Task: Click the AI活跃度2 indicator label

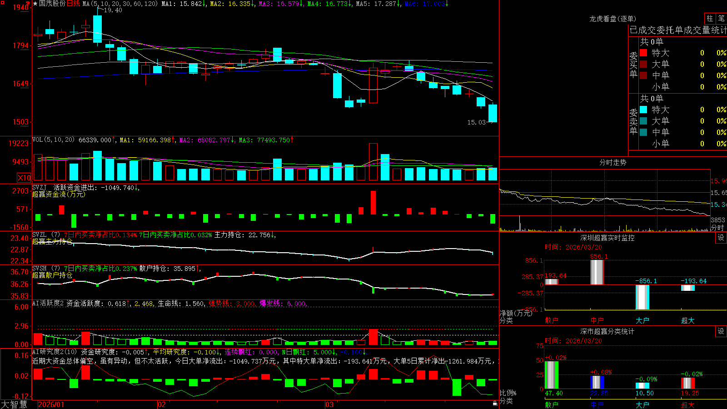Action: click(x=48, y=303)
